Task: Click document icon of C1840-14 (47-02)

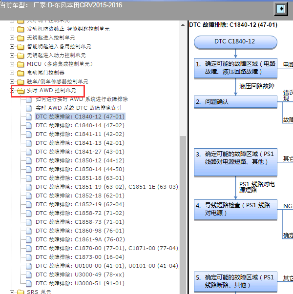Action: [28, 125]
